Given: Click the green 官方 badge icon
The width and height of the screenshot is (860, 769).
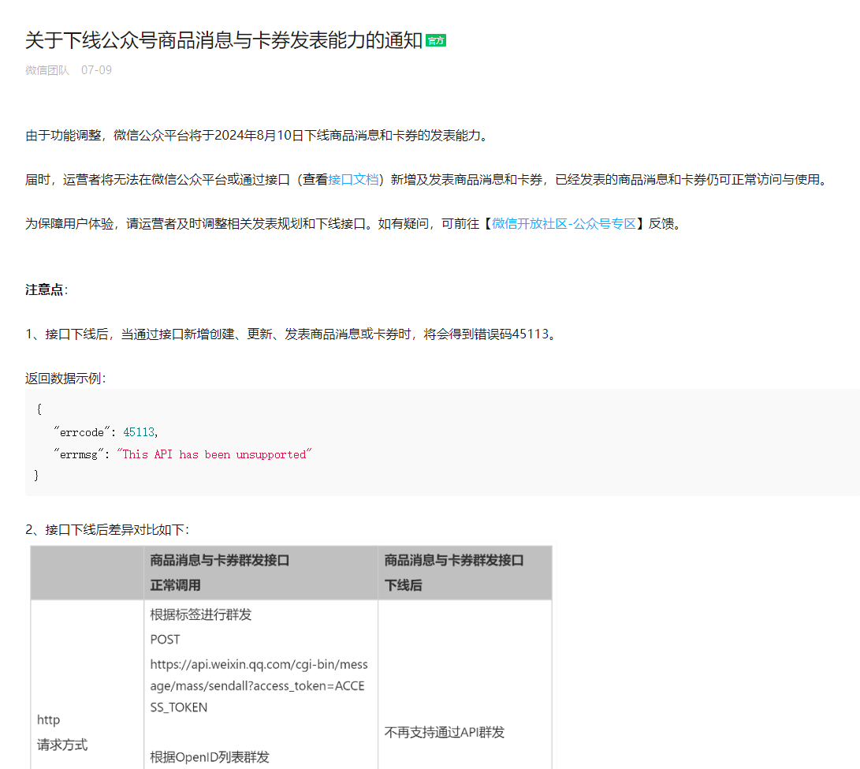Looking at the screenshot, I should coord(435,40).
